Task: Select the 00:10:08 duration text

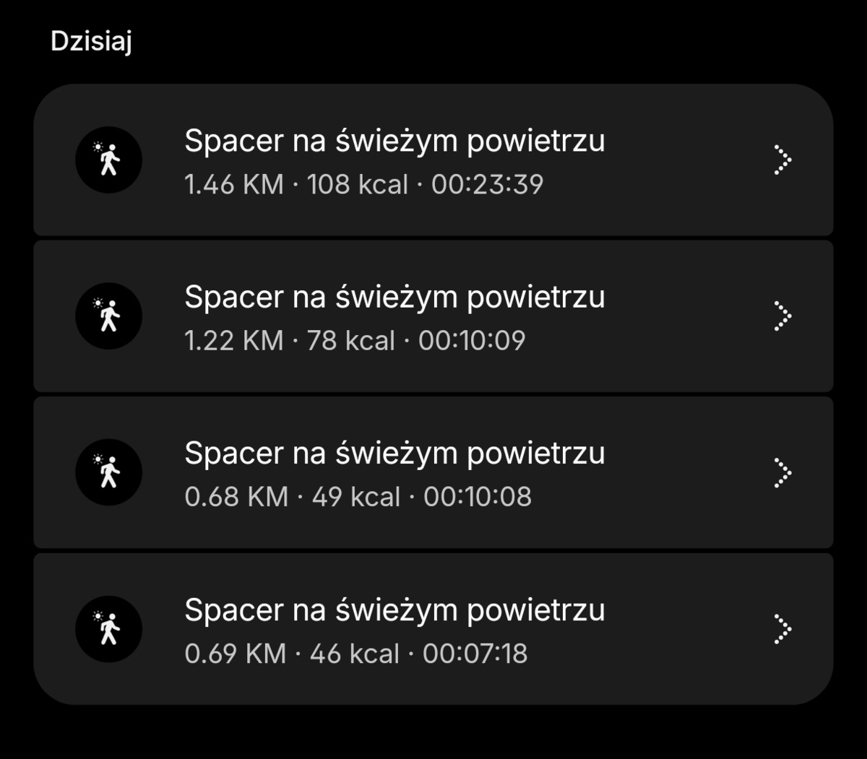Action: pos(478,497)
